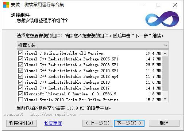Screen dimensions: 189x131
Task: Click the 选择组件 heading
Action: (x=20, y=15)
